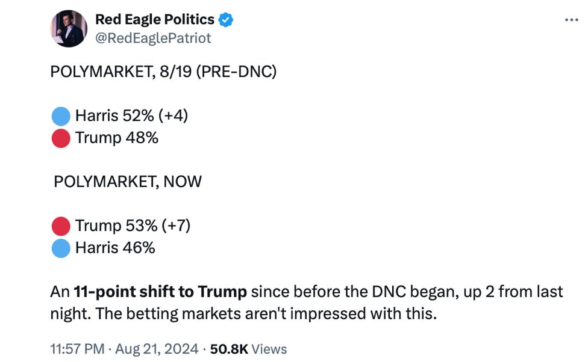Image resolution: width=585 pixels, height=362 pixels.
Task: Click the "Harris 52% (+4)" text
Action: [131, 115]
